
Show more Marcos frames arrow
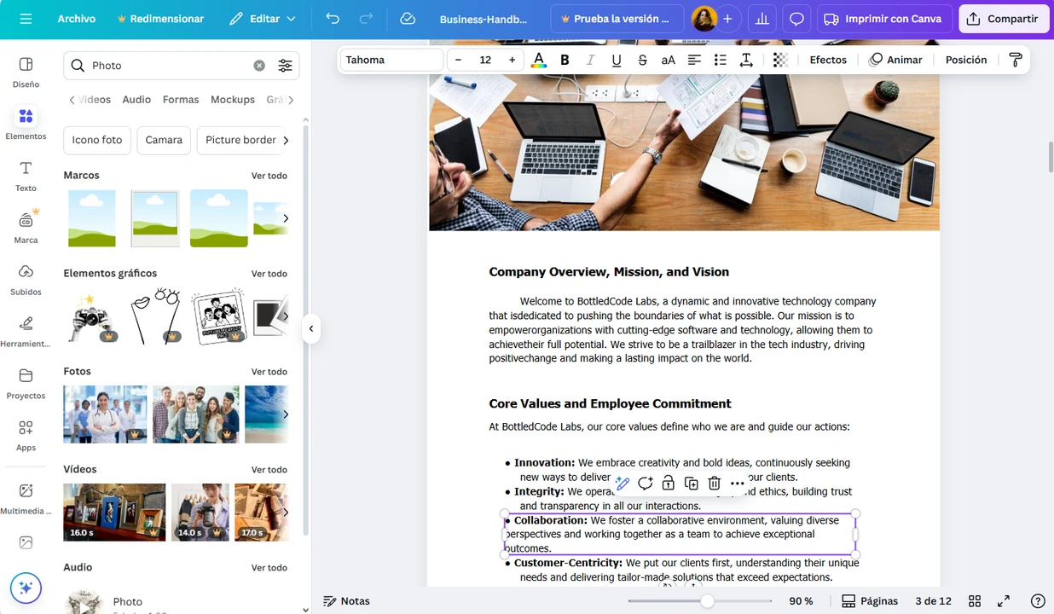[x=286, y=218]
